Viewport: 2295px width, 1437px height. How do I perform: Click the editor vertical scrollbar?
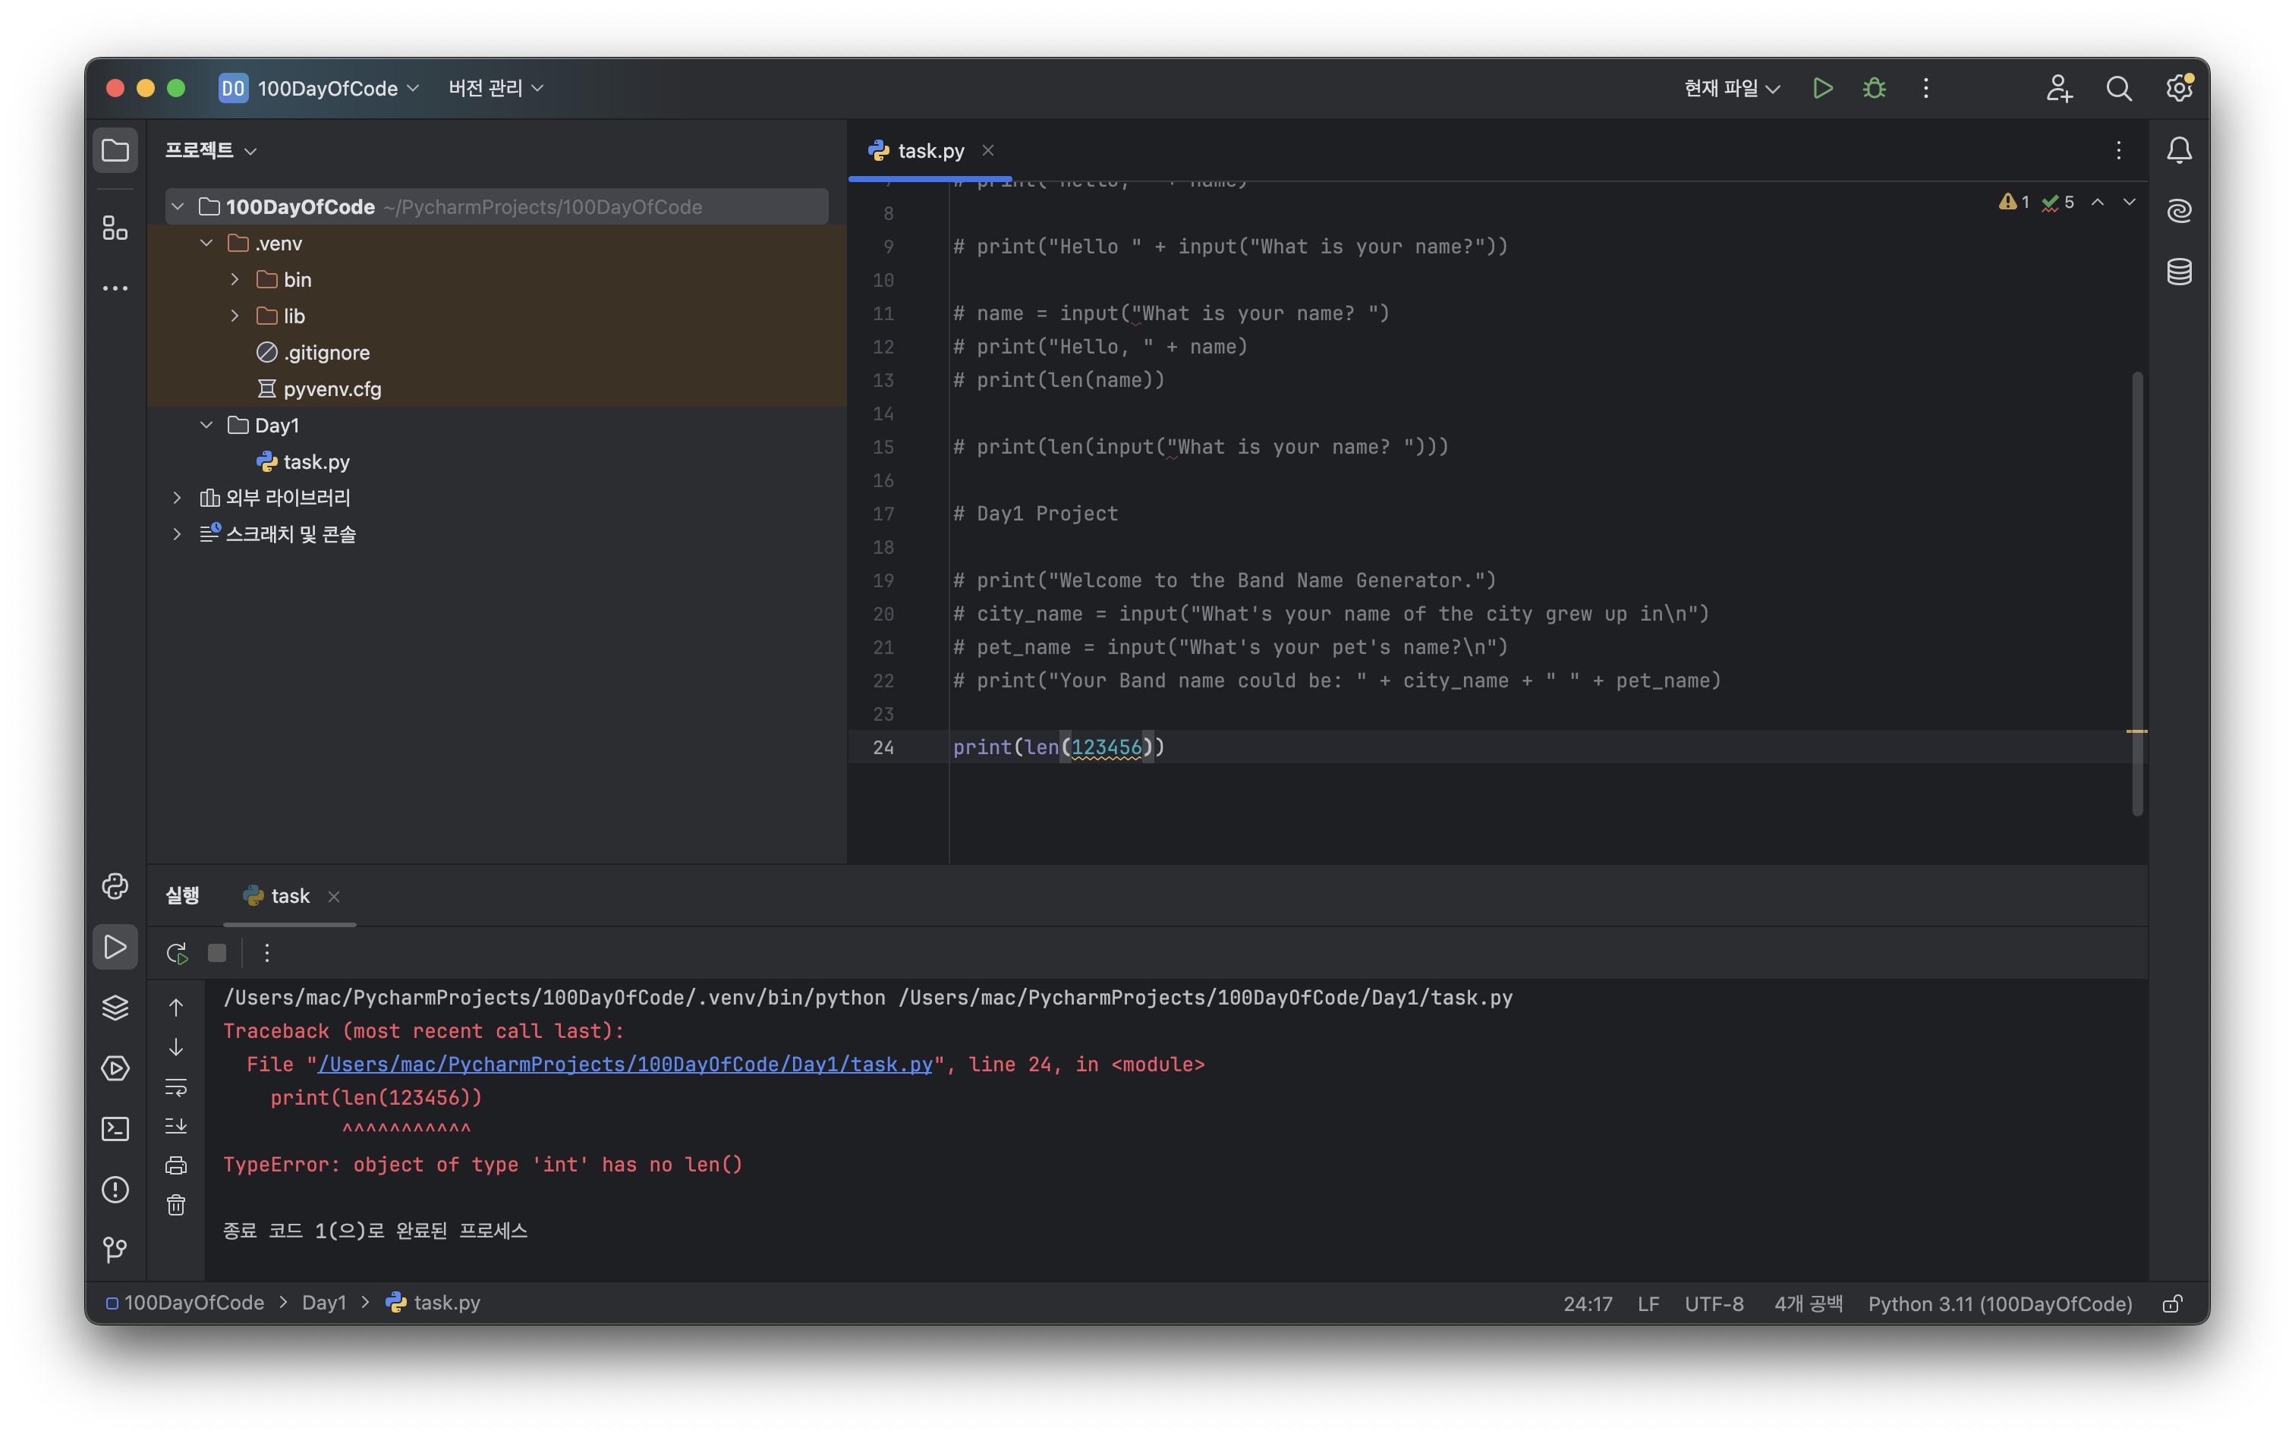pyautogui.click(x=2137, y=590)
